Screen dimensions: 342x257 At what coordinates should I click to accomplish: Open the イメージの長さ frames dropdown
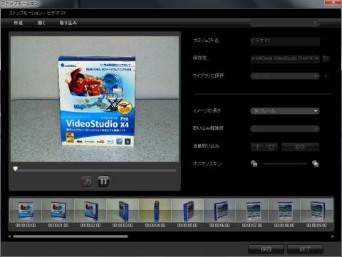285,111
